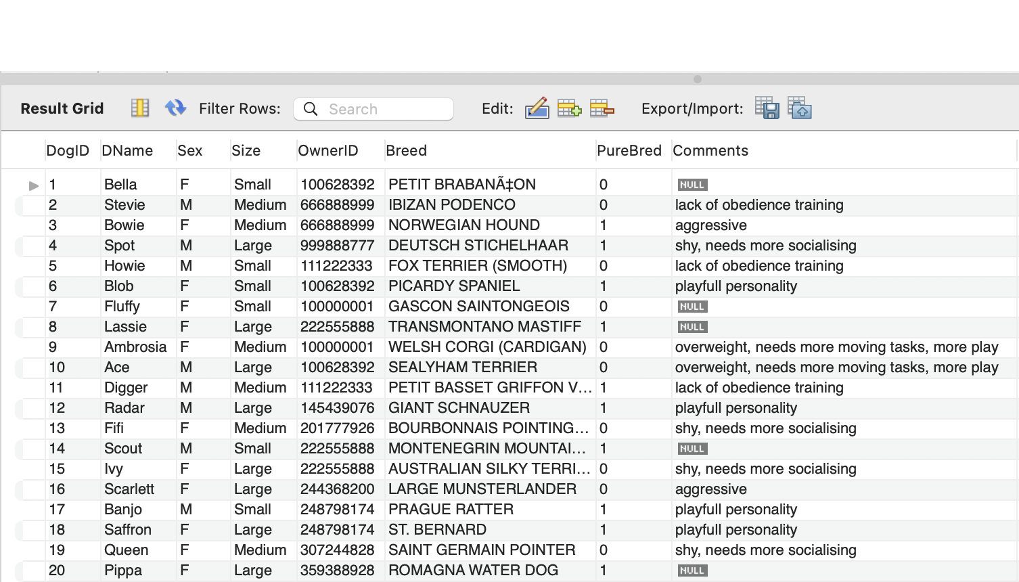Add a new row using the insert icon
The image size is (1019, 582).
coord(569,108)
